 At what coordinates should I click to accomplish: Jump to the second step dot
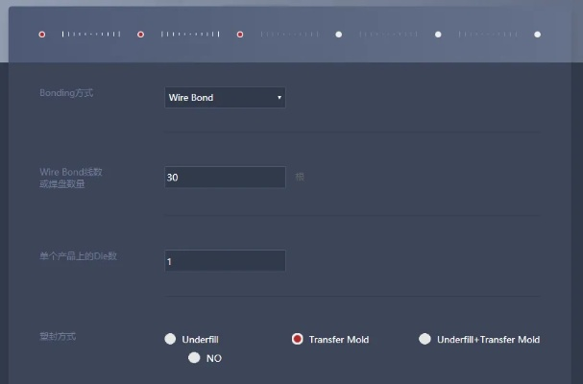[141, 35]
